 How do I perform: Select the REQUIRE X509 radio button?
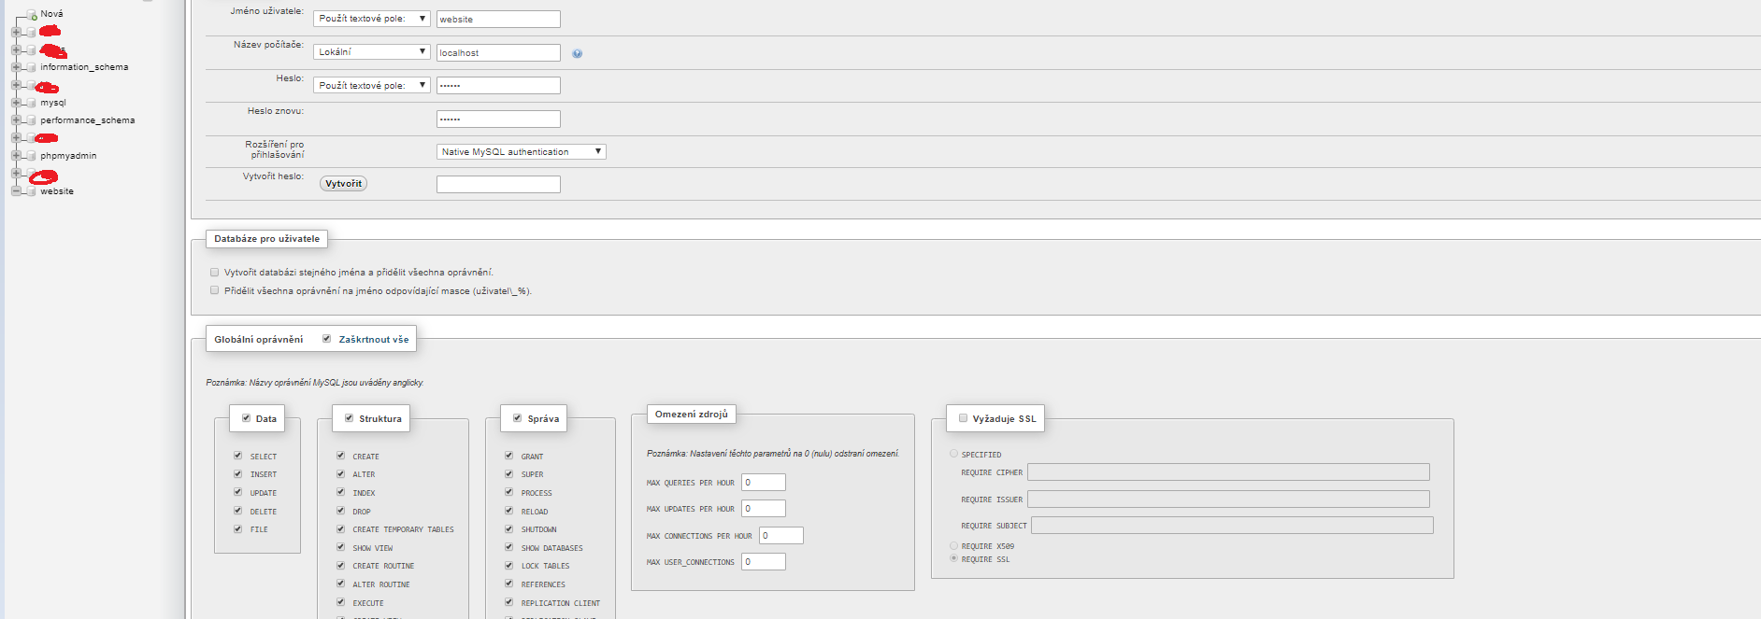[x=953, y=546]
